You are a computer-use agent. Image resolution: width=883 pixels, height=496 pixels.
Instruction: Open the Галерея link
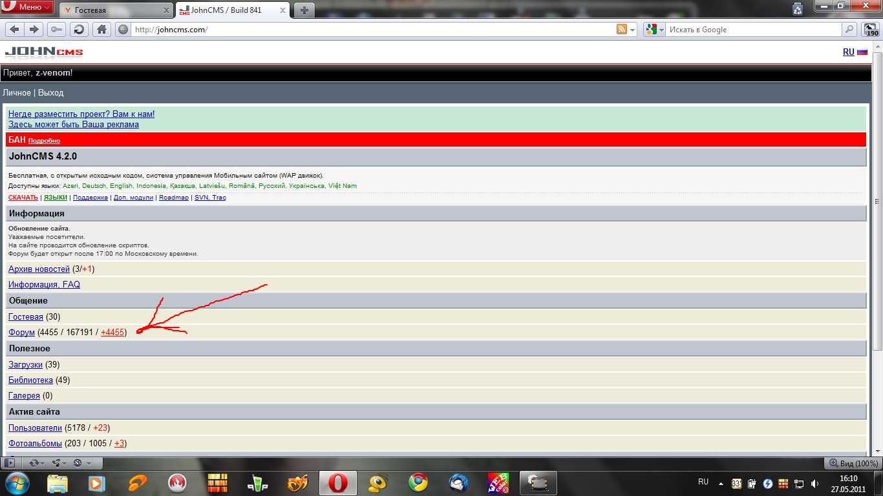[24, 395]
